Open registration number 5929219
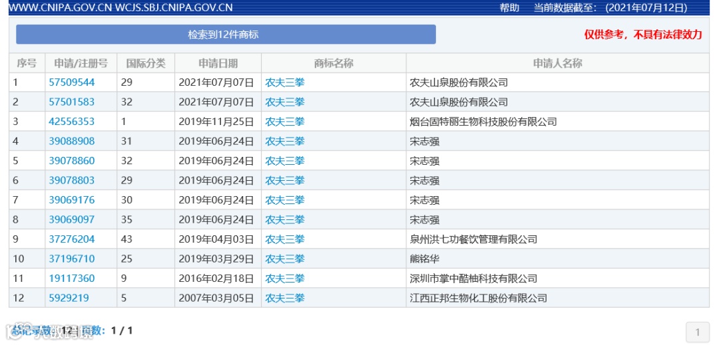This screenshot has height=345, width=719. [69, 298]
